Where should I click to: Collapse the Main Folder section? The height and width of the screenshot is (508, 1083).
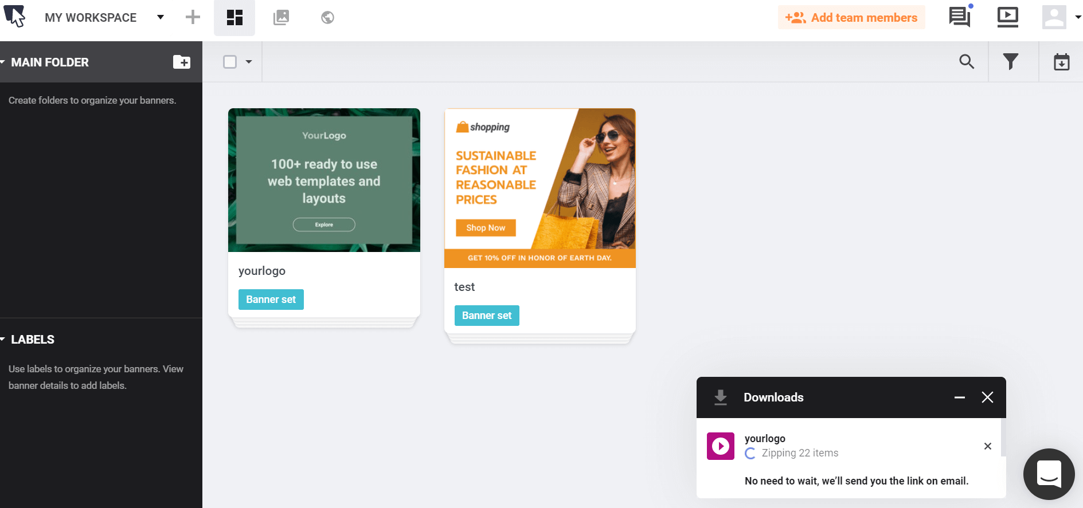coord(3,62)
